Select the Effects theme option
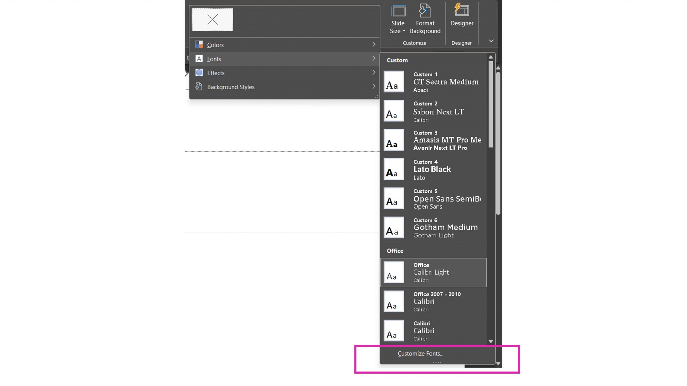The height and width of the screenshot is (386, 687). [216, 73]
